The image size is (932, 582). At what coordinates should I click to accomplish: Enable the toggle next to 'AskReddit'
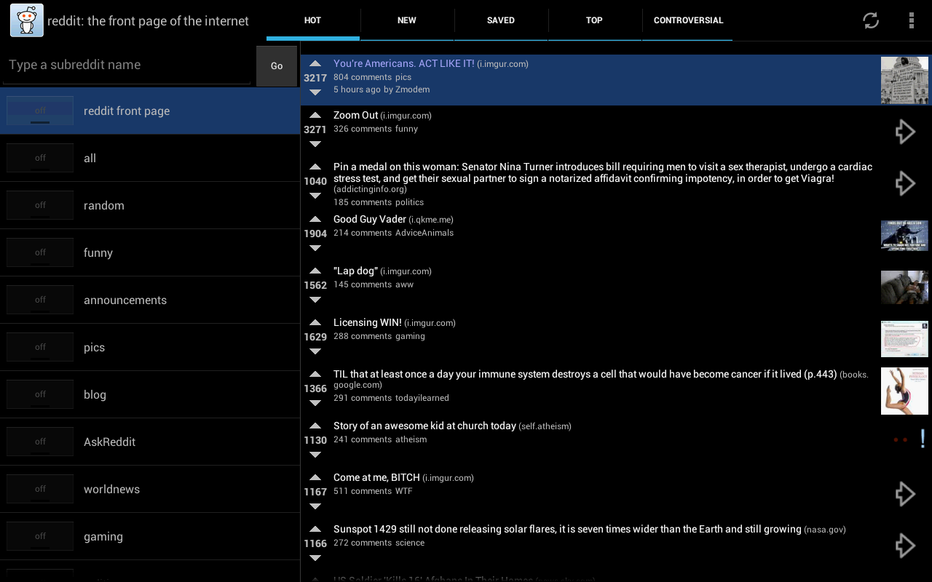[x=40, y=442]
